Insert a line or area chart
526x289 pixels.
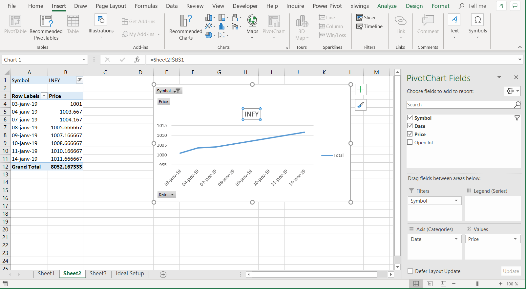click(210, 26)
